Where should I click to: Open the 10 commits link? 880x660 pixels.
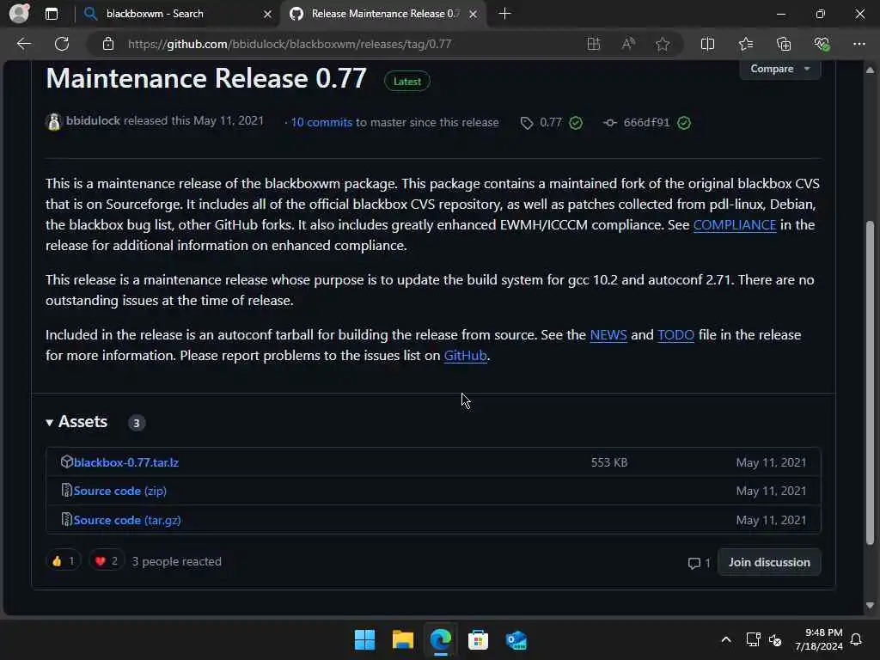pyautogui.click(x=321, y=122)
